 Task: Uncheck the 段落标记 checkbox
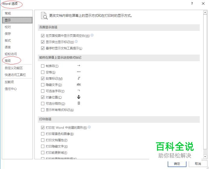[43, 78]
